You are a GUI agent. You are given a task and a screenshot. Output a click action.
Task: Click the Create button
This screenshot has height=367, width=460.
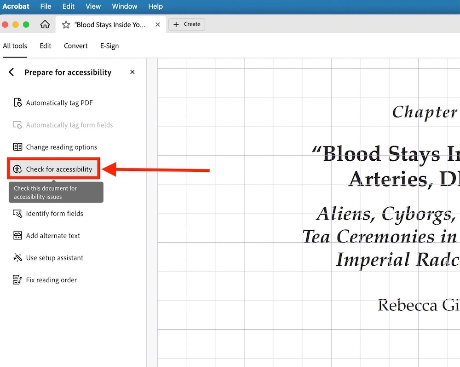tap(187, 24)
